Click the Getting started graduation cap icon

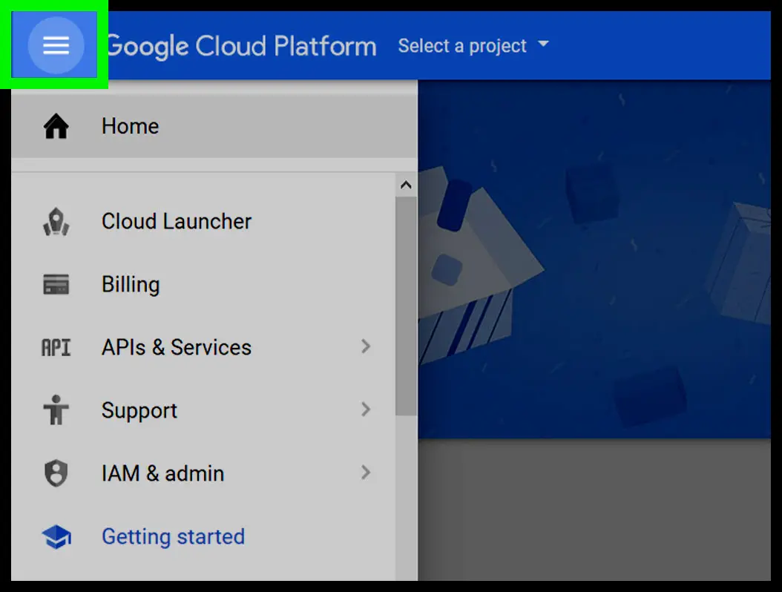[x=56, y=536]
